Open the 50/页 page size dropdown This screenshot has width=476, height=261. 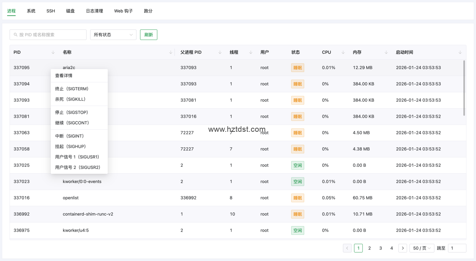pos(422,248)
